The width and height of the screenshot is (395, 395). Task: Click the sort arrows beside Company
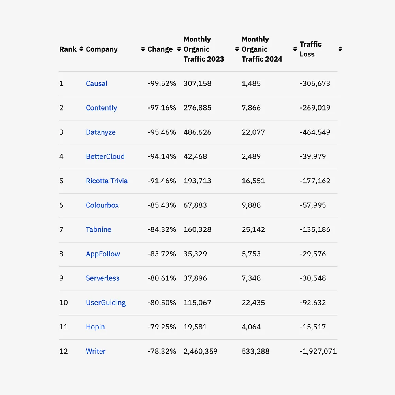(x=143, y=49)
